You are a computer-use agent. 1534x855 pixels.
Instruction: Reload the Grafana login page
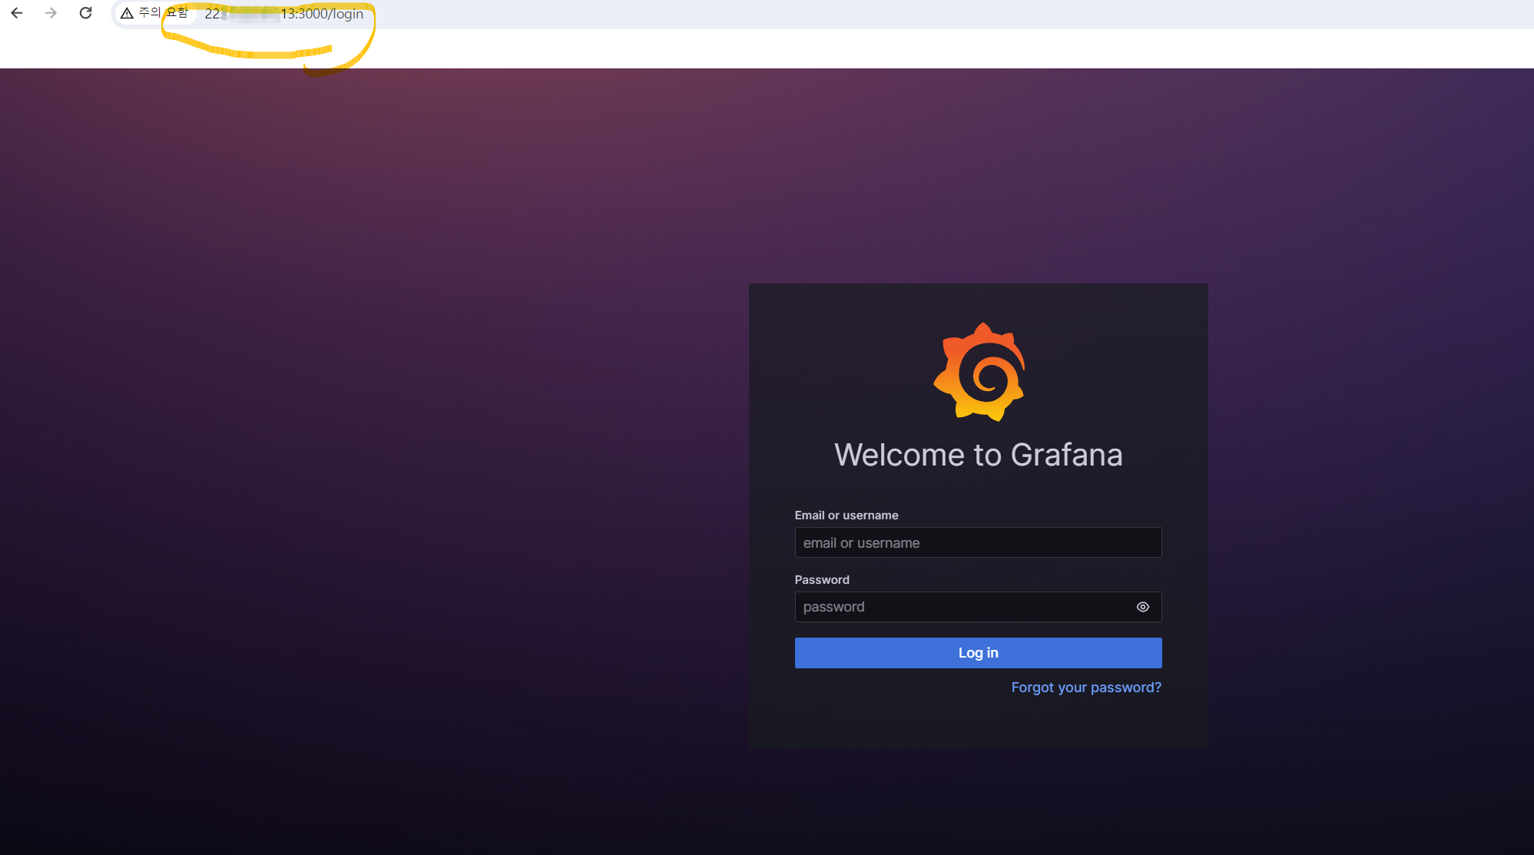tap(86, 13)
